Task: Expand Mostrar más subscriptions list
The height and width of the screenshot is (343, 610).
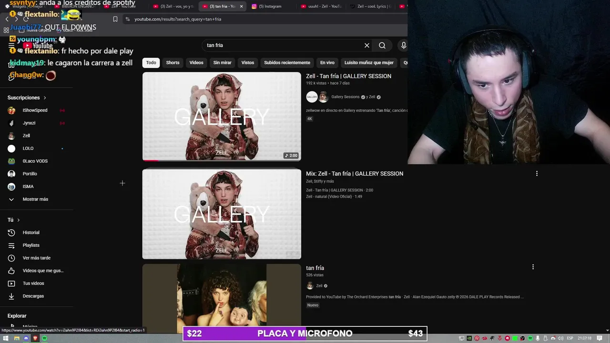Action: pos(36,199)
